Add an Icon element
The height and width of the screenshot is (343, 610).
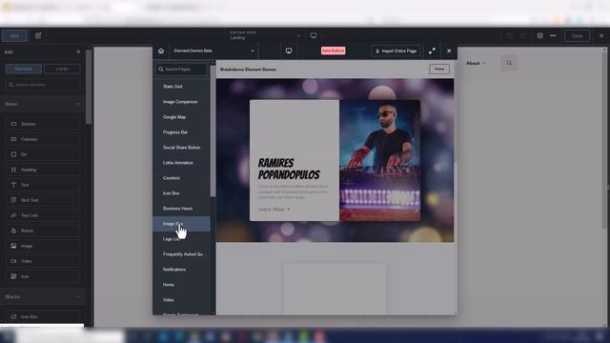(x=43, y=276)
